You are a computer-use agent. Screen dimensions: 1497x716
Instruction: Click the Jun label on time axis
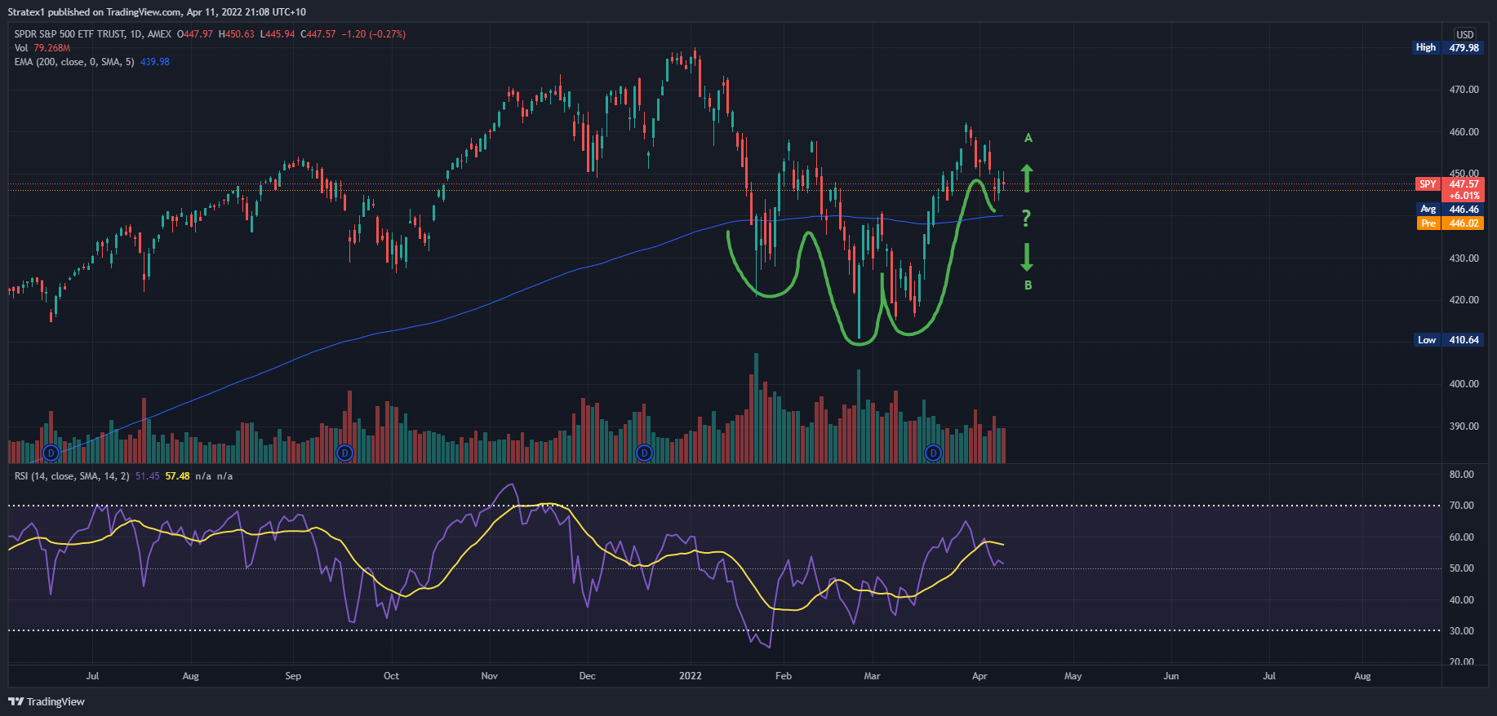click(1171, 676)
